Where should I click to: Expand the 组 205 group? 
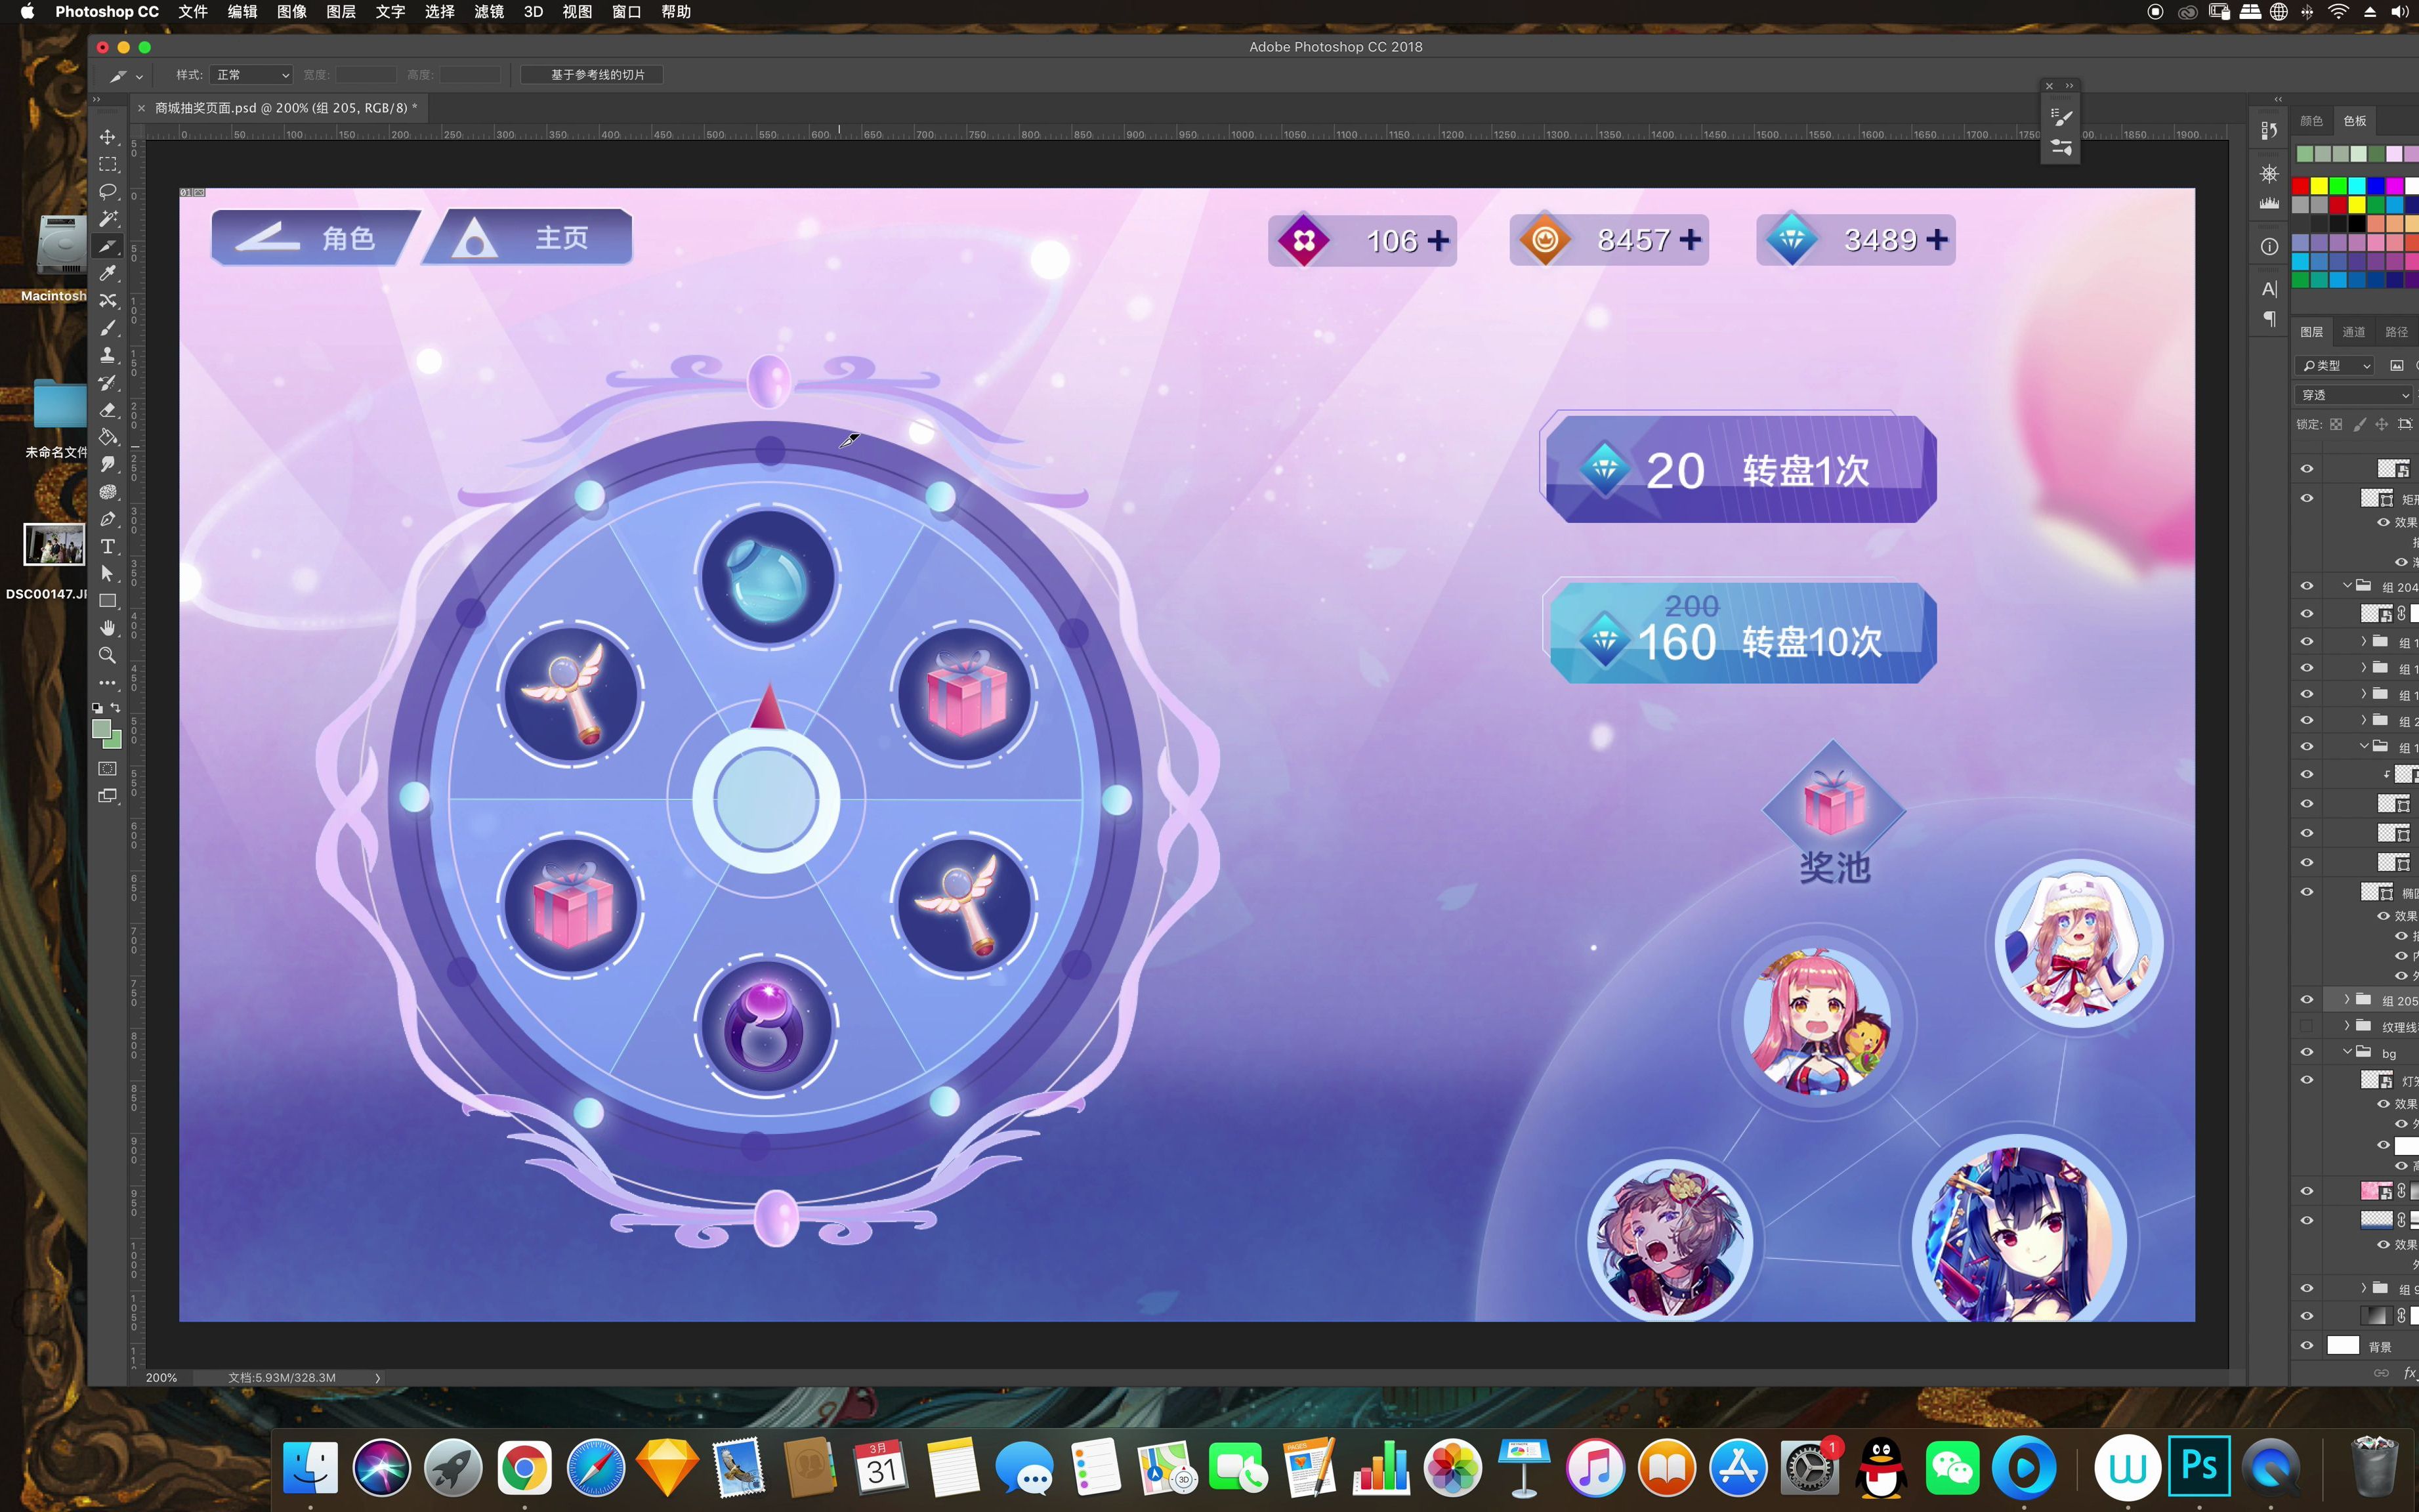click(2346, 999)
